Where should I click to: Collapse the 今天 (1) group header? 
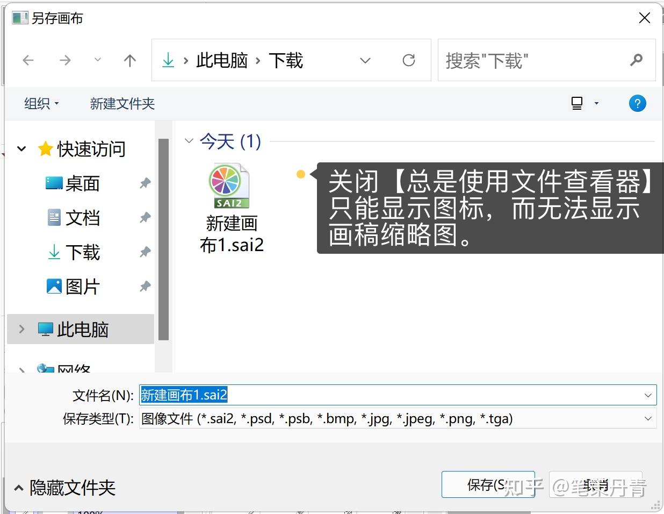coord(189,141)
